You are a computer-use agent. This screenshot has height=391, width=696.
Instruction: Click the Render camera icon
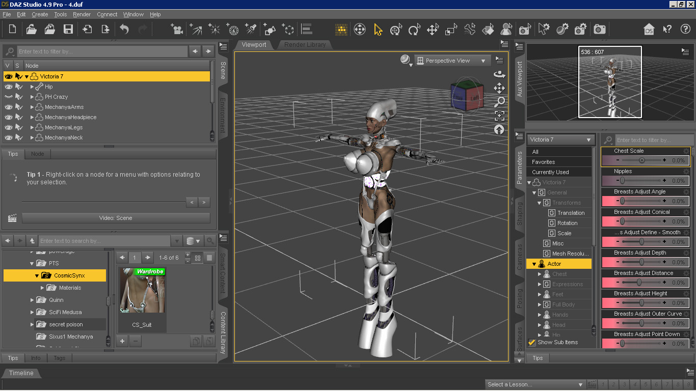coord(600,29)
